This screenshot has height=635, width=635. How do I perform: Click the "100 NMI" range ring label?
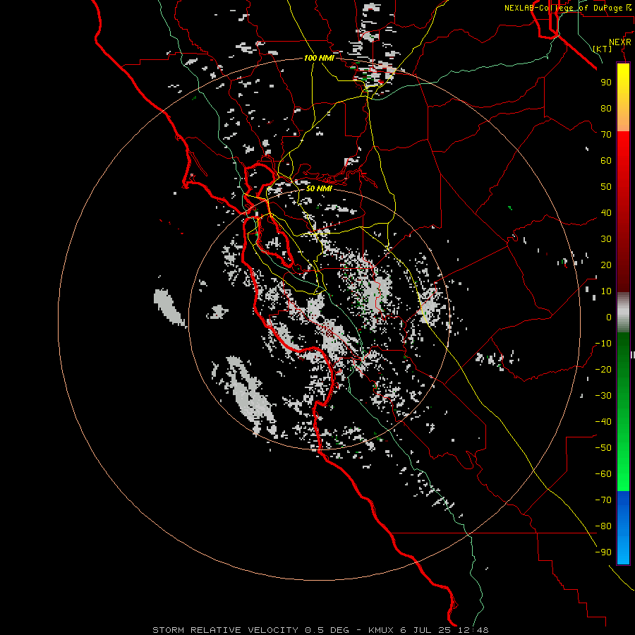coord(319,58)
